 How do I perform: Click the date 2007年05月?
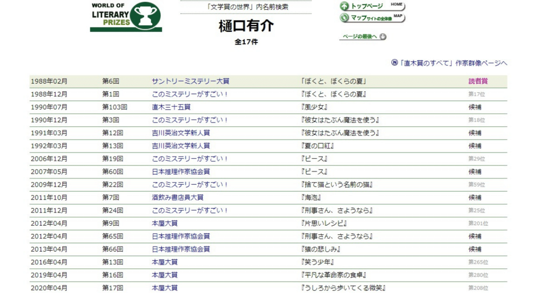tap(49, 172)
